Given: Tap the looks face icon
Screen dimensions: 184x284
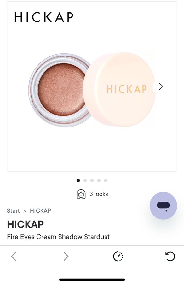Looking at the screenshot, I should [x=81, y=194].
